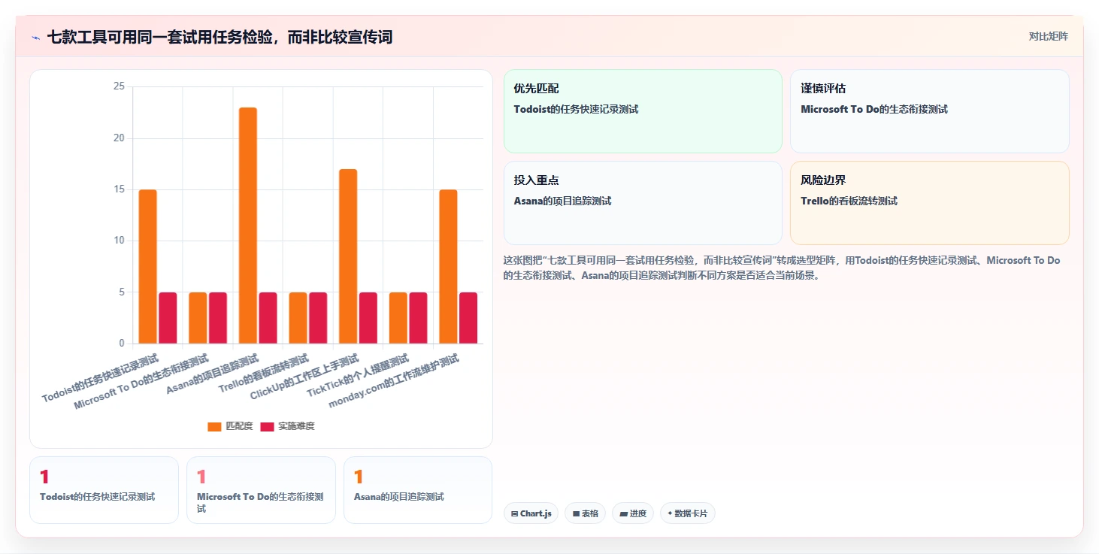Select the 进度 tag chip
1099x554 pixels.
633,513
